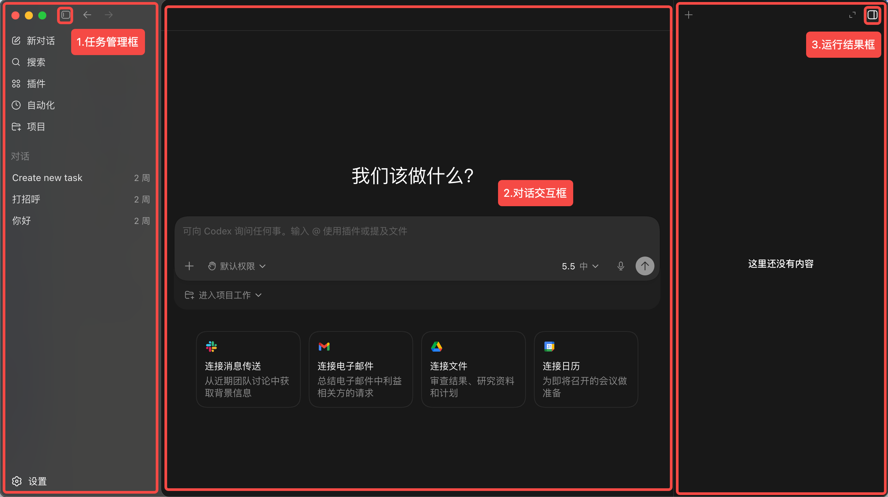
Task: Click the plus attach button in composer
Action: click(x=189, y=266)
